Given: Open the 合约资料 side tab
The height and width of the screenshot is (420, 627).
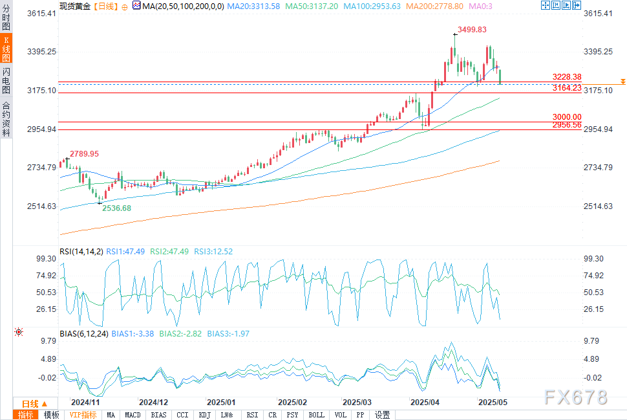Looking at the screenshot, I should pyautogui.click(x=6, y=119).
